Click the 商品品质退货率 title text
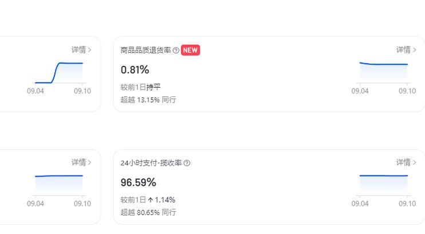The height and width of the screenshot is (234, 425). click(145, 50)
